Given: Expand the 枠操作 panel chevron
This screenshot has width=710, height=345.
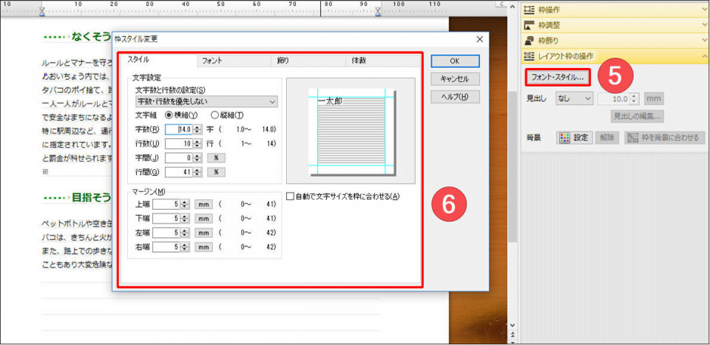Looking at the screenshot, I should 703,10.
